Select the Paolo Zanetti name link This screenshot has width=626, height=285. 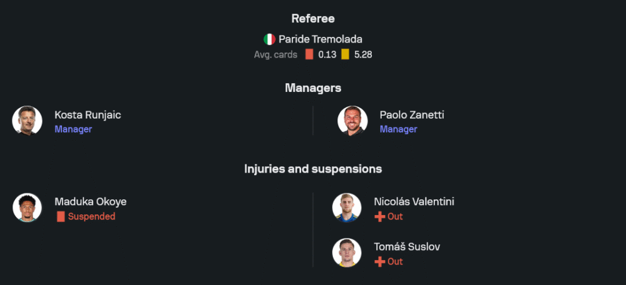pos(411,115)
